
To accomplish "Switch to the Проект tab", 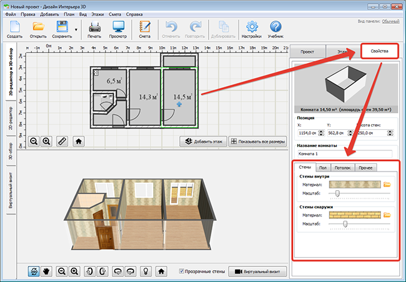I will coord(307,52).
